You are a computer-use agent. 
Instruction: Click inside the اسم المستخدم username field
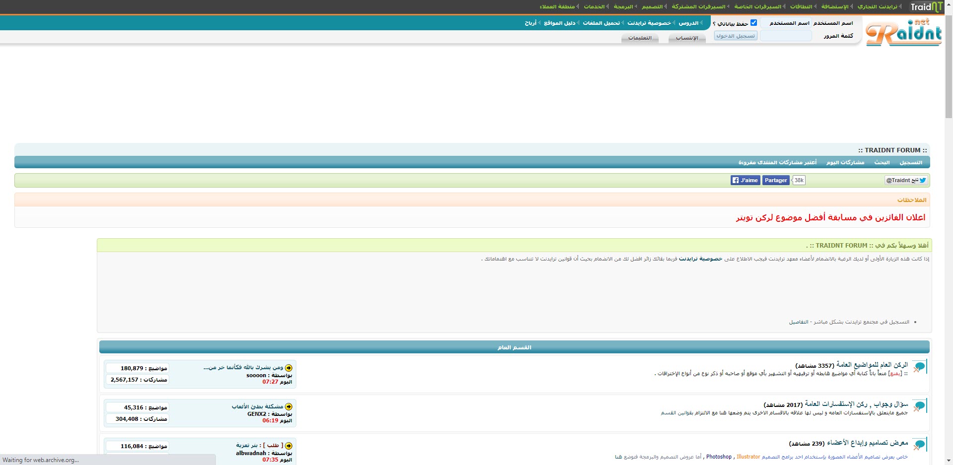coord(786,23)
